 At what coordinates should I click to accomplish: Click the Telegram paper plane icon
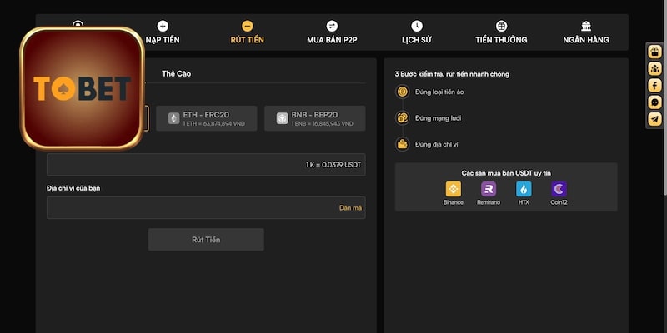coord(654,118)
